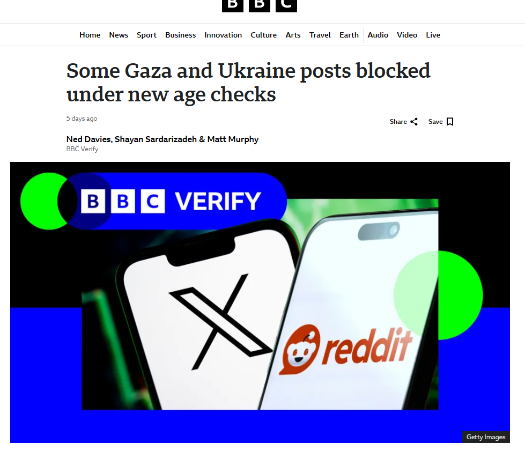The height and width of the screenshot is (451, 525).
Task: Open the Arts section
Action: tap(293, 35)
